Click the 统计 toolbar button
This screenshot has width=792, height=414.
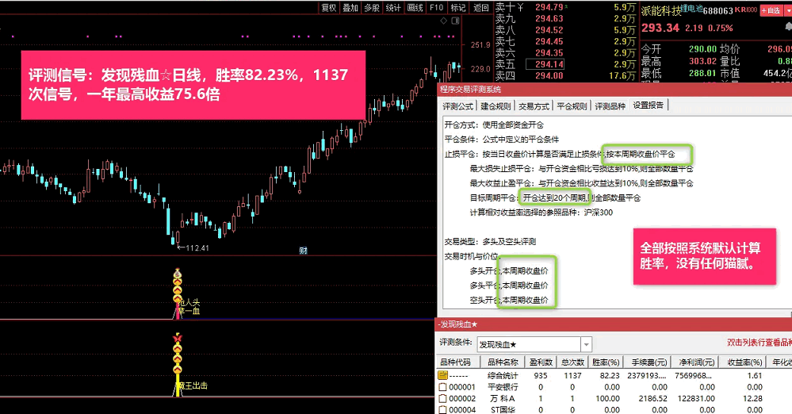point(393,8)
